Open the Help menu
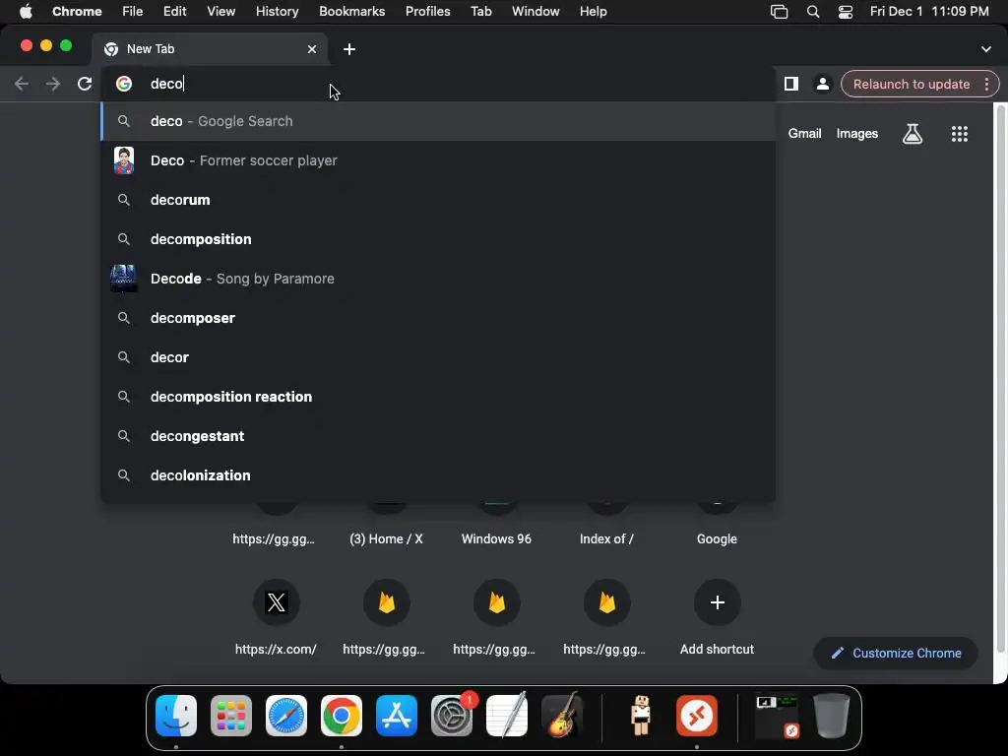This screenshot has width=1008, height=756. pos(593,11)
